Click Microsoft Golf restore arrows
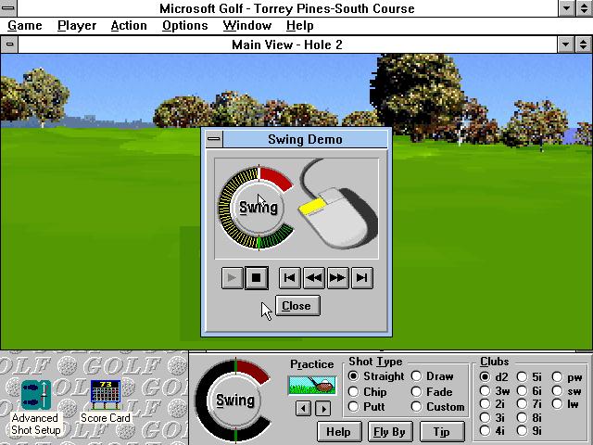The width and height of the screenshot is (593, 445). tap(585, 8)
